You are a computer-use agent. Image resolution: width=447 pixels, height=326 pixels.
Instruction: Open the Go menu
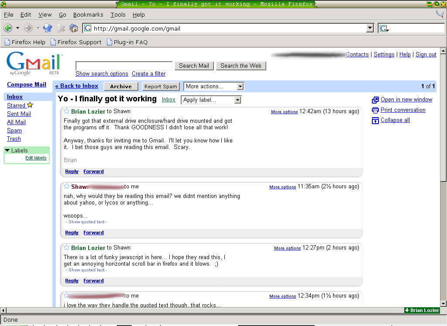click(x=62, y=14)
